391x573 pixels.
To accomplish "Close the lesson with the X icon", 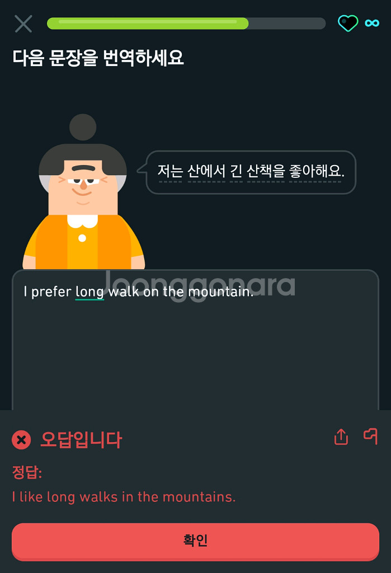I will [x=23, y=24].
